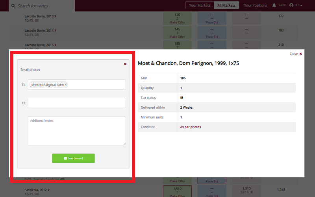Close the wine details dialog
This screenshot has height=197, width=315.
[x=296, y=54]
